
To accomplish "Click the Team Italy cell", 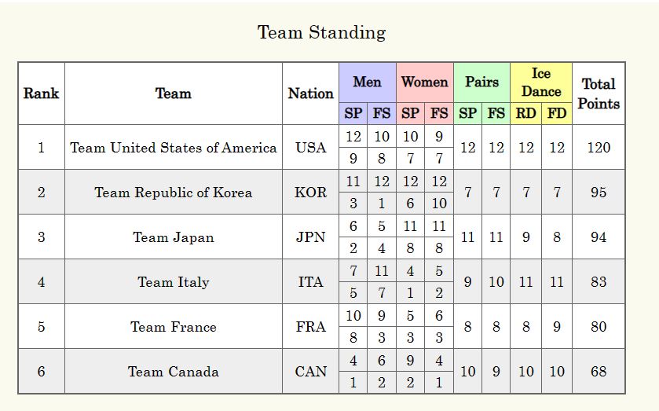I will [x=173, y=282].
